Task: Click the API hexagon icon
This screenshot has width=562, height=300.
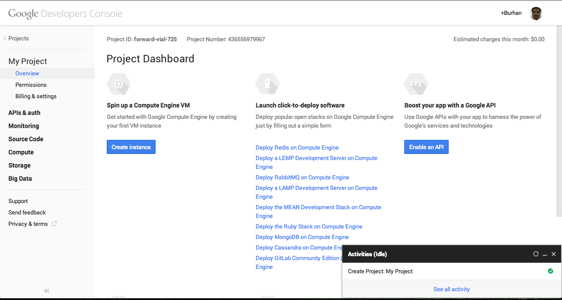Action: (x=416, y=84)
